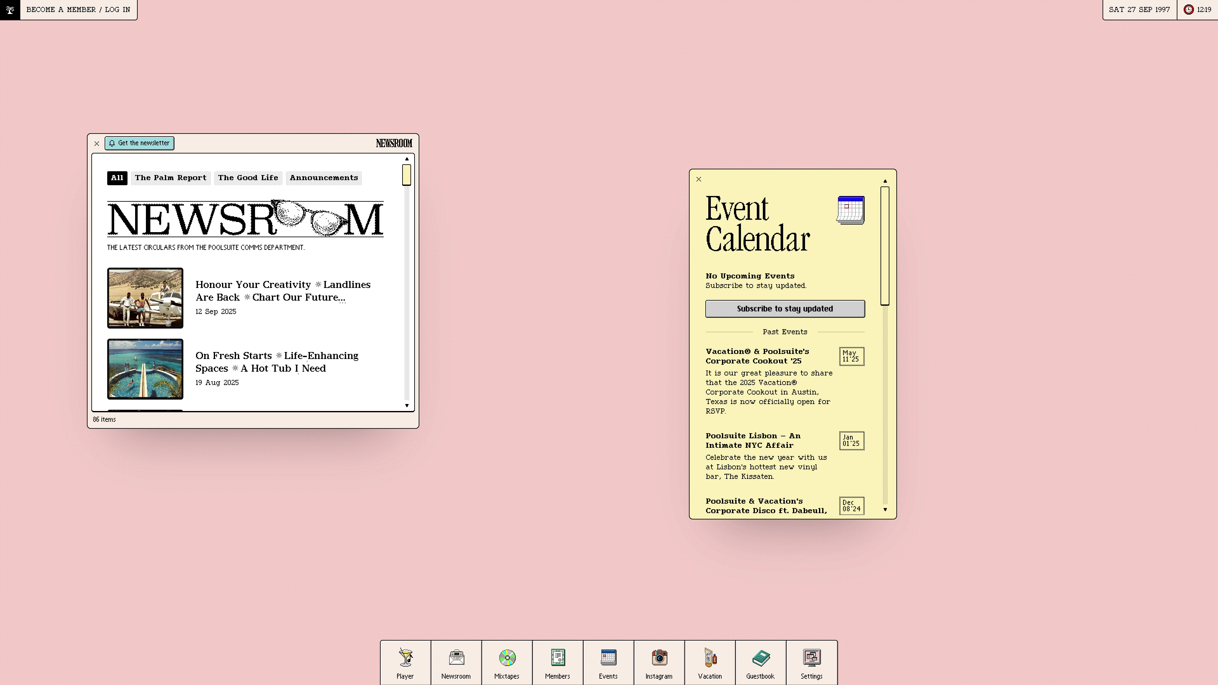
Task: Click the calendar icon beside Event Calendar
Action: pos(851,210)
